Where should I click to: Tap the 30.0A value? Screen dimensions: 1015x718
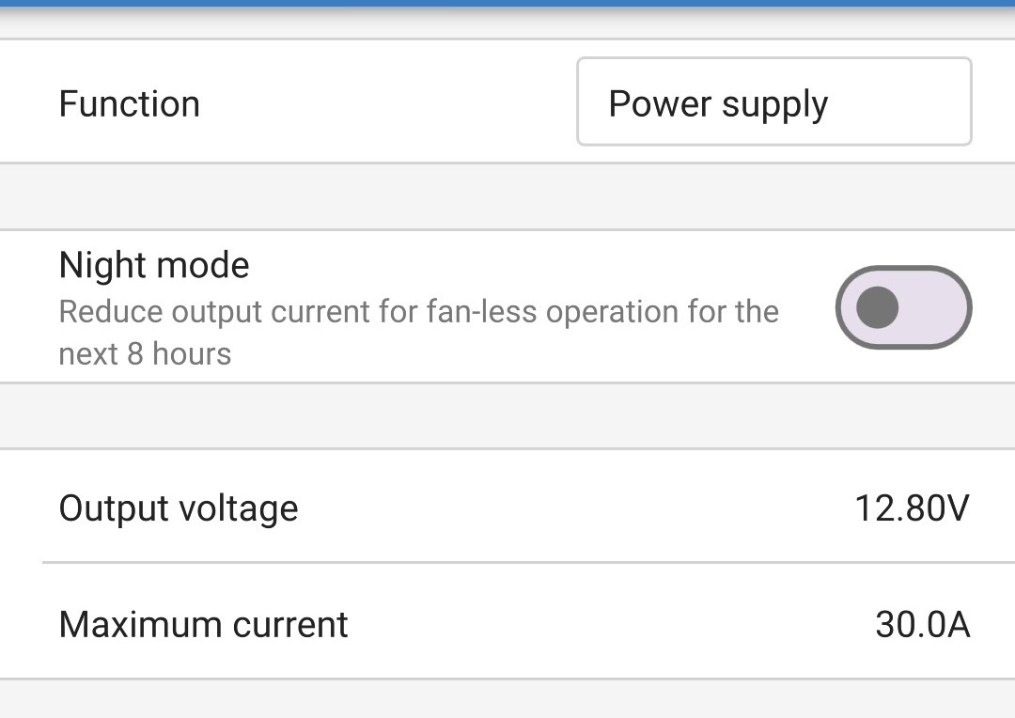click(x=924, y=624)
